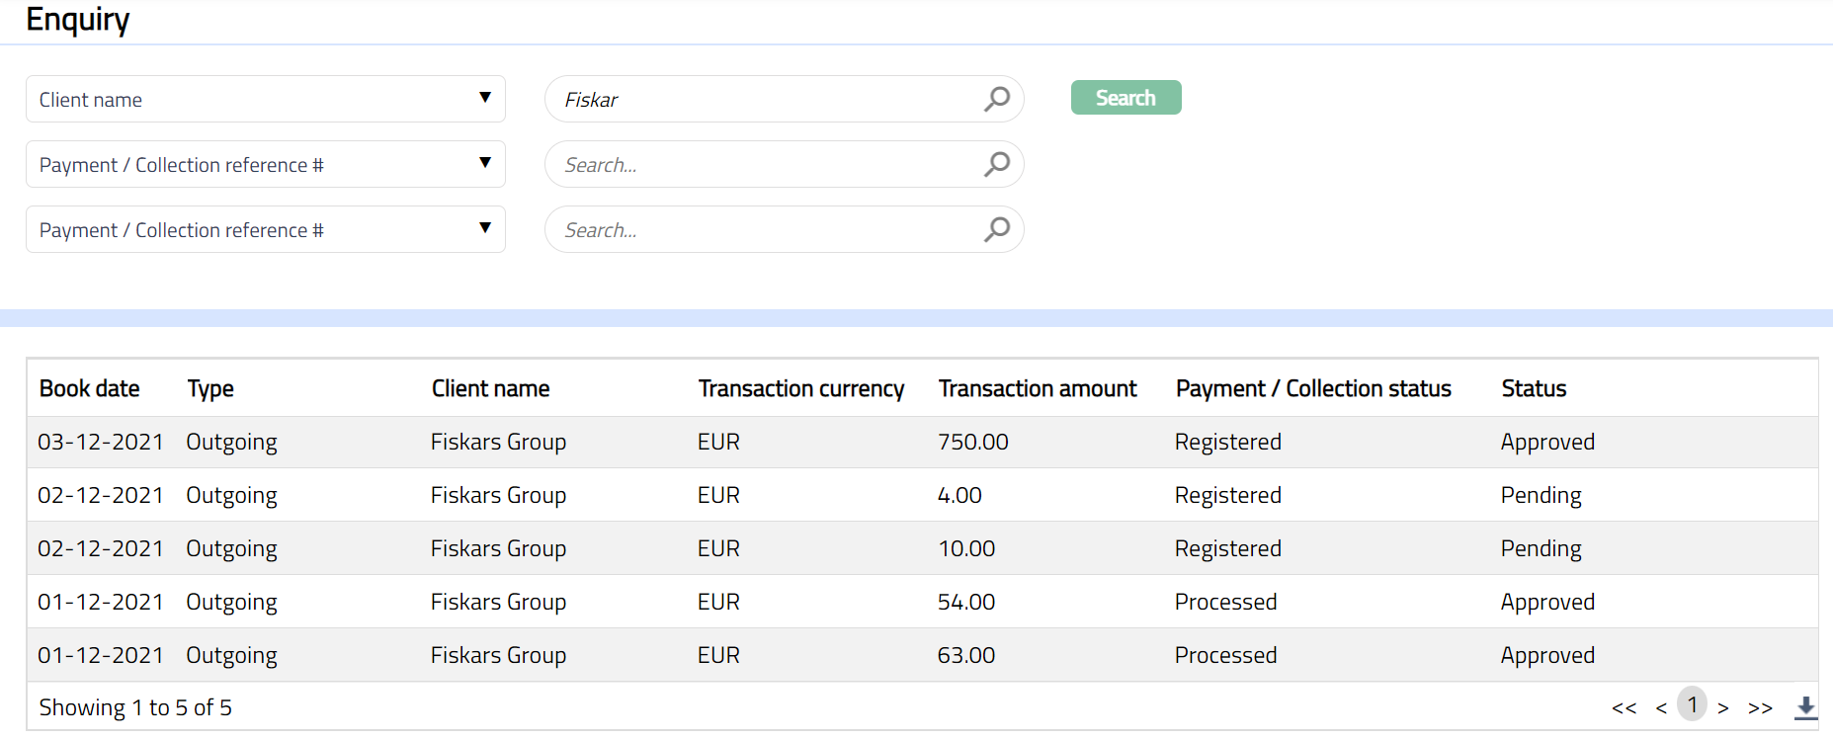
Task: Expand the second Payment / Collection reference dropdown
Action: (265, 164)
